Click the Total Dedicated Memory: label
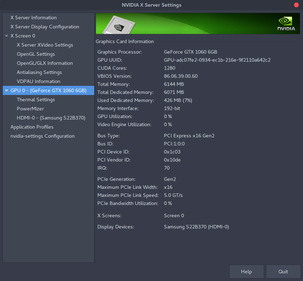Viewport: 303px width, 281px height. tap(125, 92)
